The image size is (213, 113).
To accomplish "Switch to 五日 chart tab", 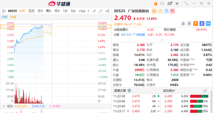I will tap(31, 11).
